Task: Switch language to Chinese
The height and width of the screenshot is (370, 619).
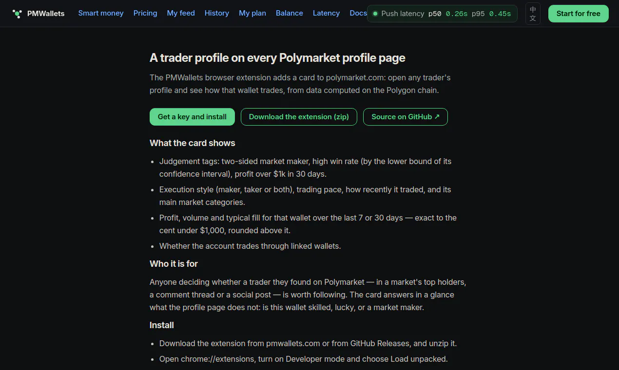Action: (x=533, y=14)
